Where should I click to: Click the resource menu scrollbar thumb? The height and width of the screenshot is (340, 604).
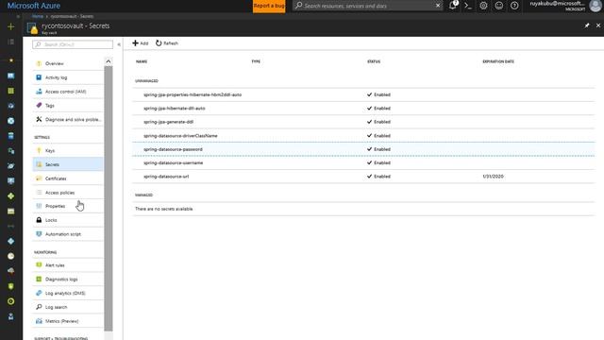click(x=109, y=198)
